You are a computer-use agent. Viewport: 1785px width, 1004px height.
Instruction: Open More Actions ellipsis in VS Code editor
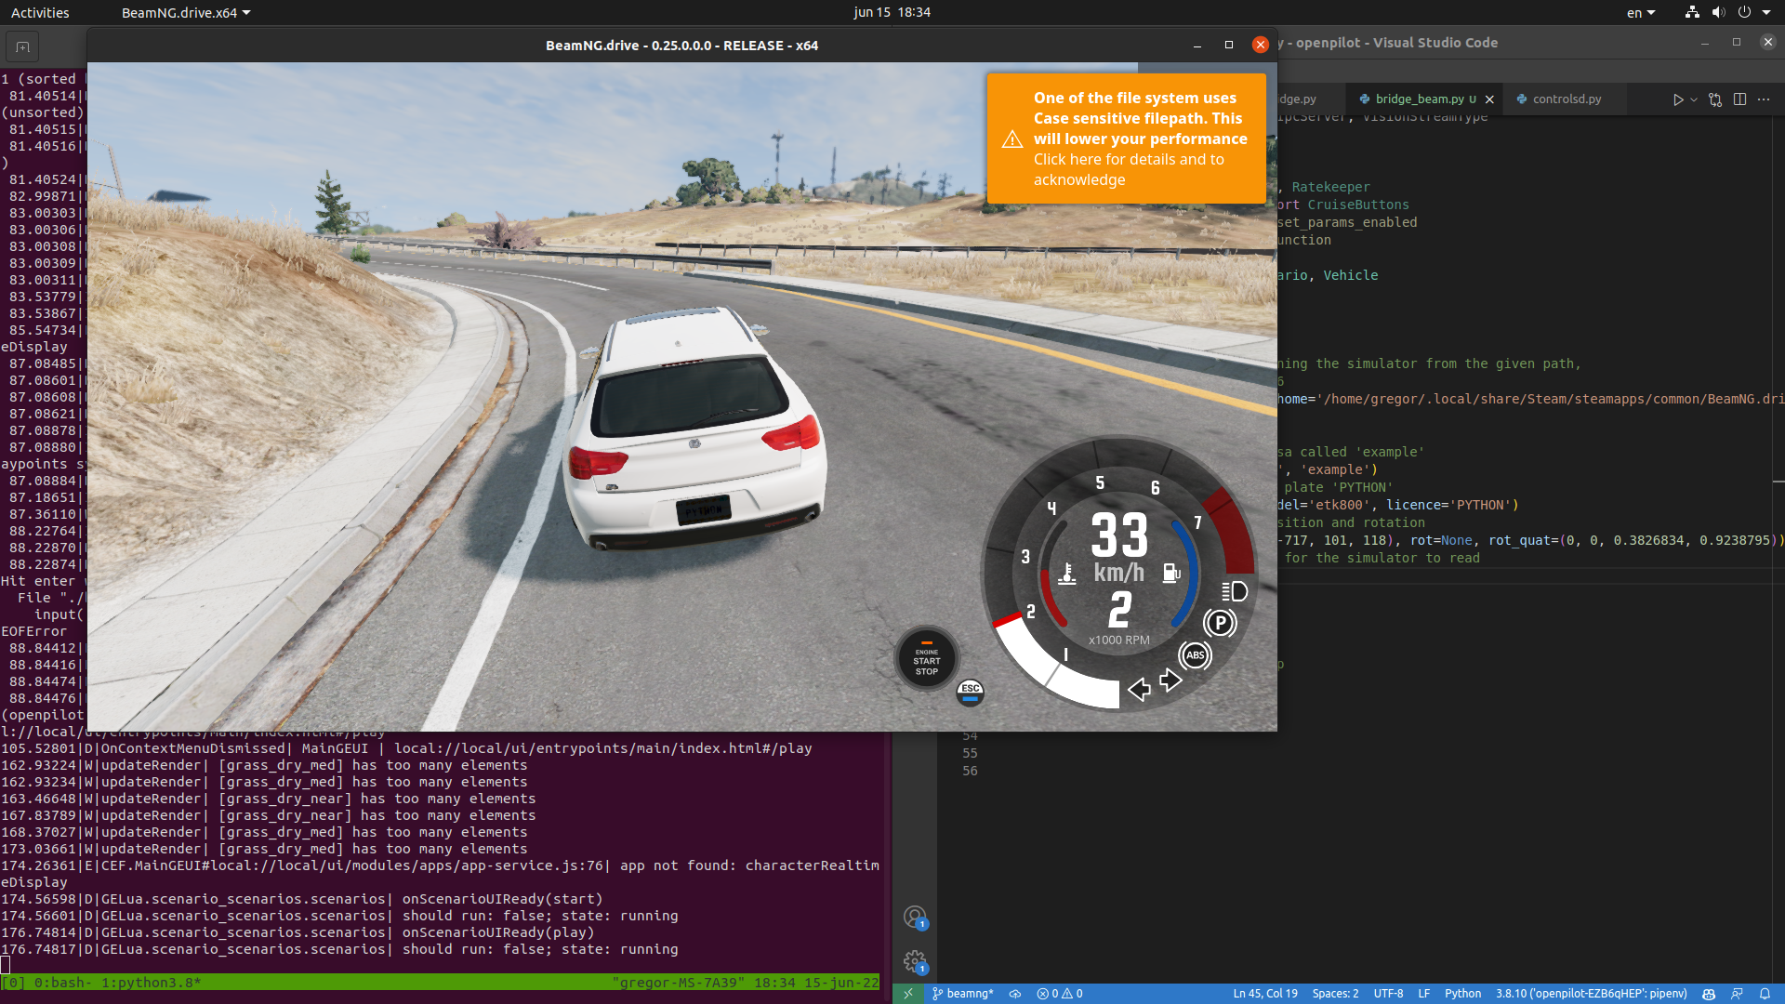coord(1764,99)
